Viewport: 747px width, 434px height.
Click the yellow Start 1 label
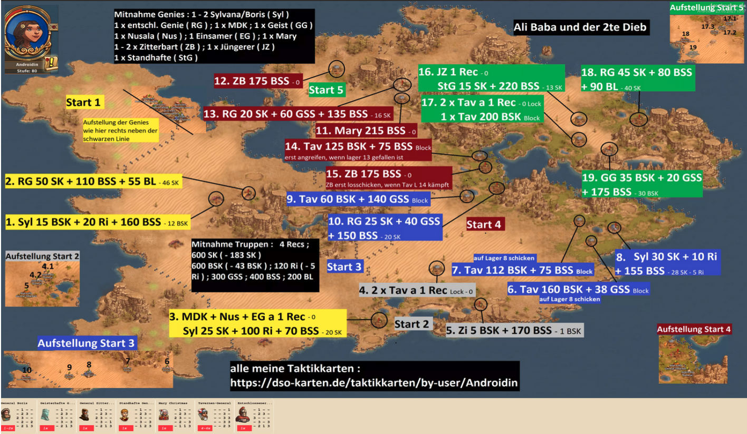83,102
